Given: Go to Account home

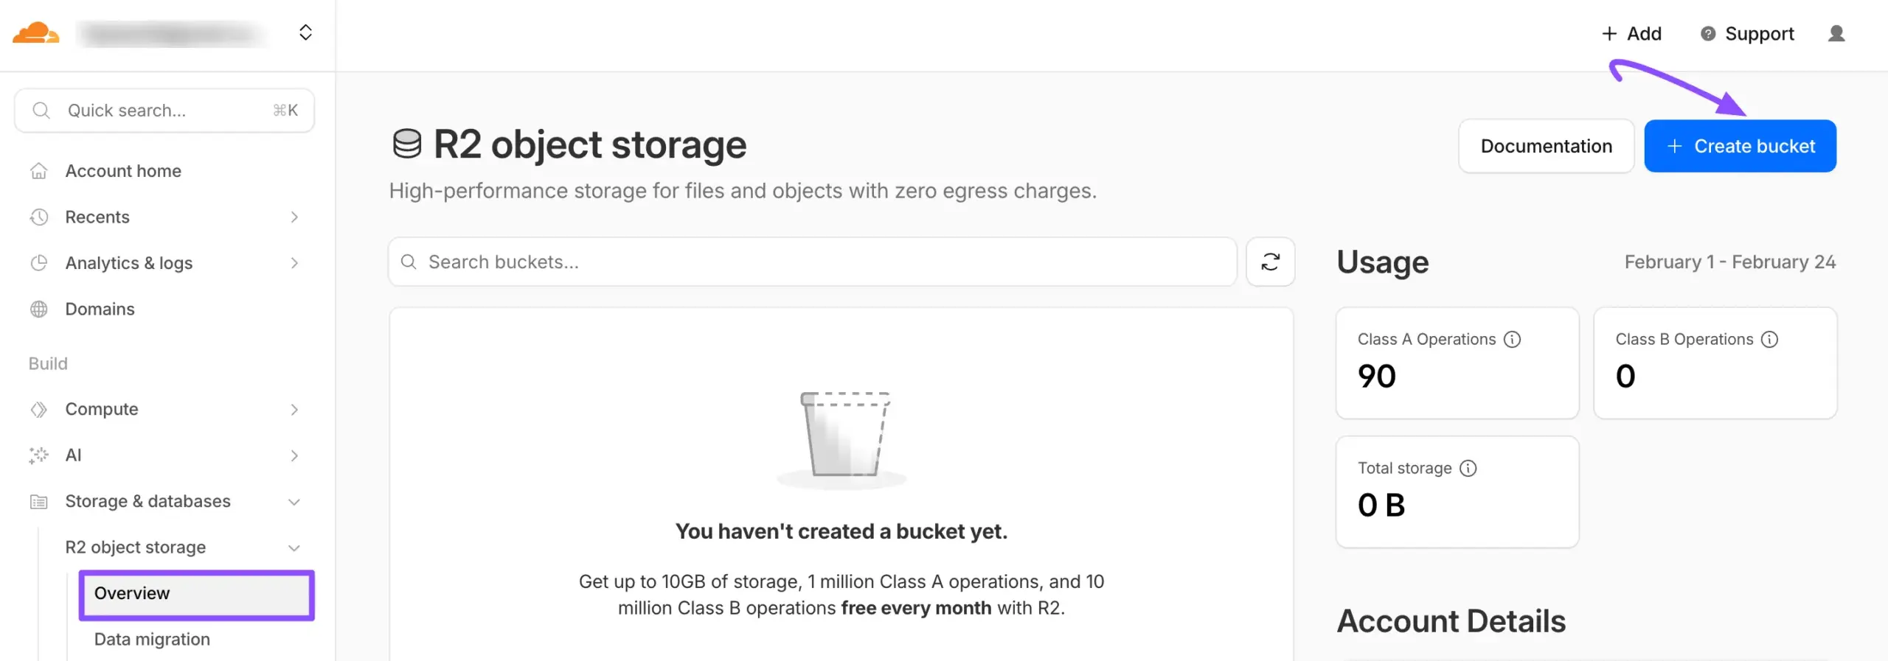Looking at the screenshot, I should pos(122,171).
